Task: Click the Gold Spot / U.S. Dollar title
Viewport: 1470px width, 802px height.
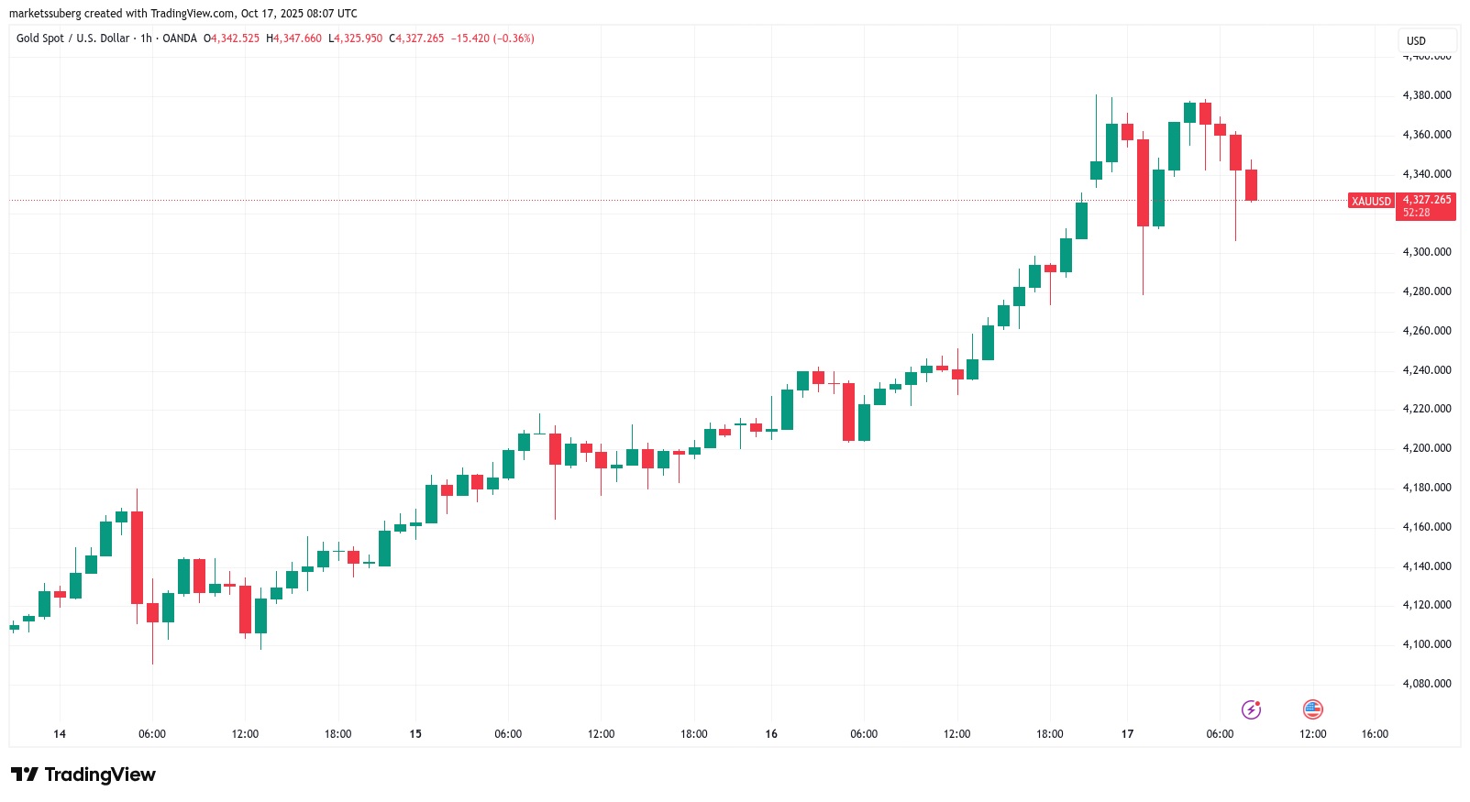Action: coord(72,38)
